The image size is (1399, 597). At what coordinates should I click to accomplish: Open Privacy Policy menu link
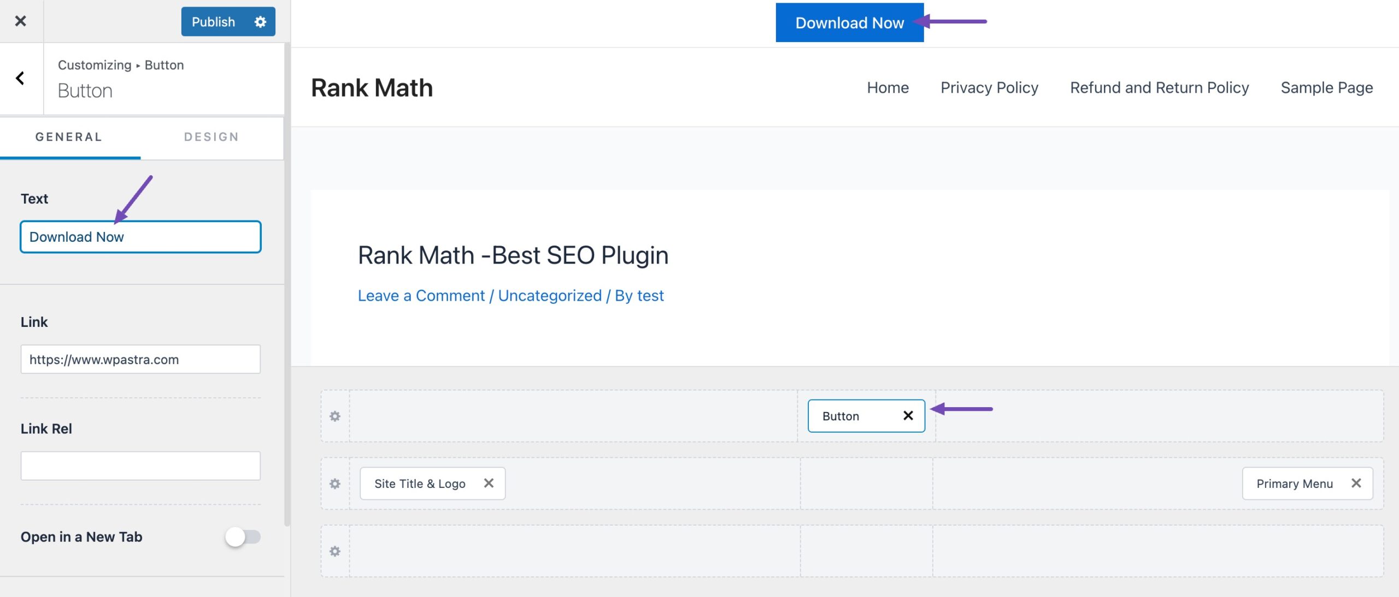click(989, 88)
